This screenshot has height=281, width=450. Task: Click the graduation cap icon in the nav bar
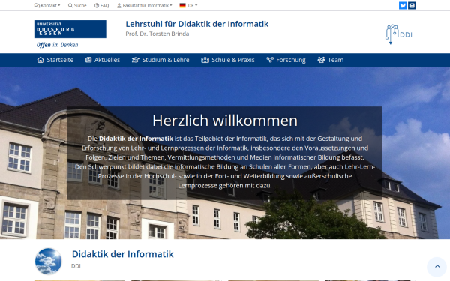[136, 60]
